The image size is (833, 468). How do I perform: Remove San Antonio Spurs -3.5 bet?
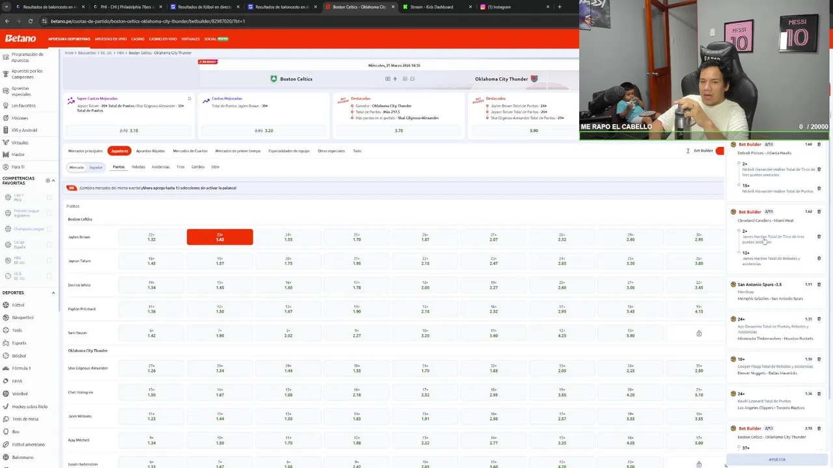[819, 284]
